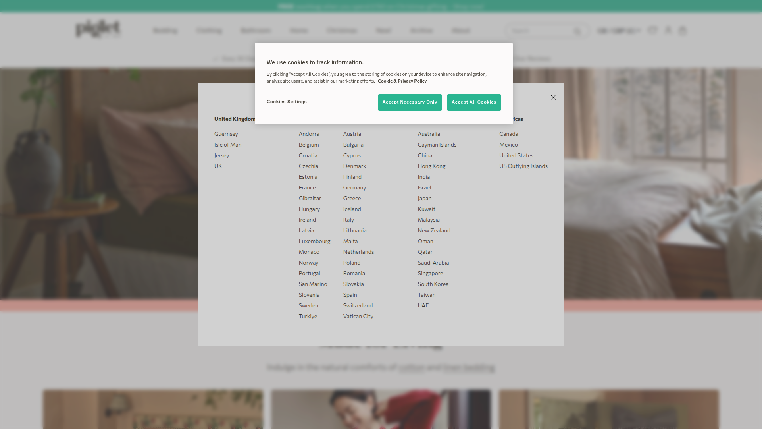Select Australia from the country list

click(429, 134)
